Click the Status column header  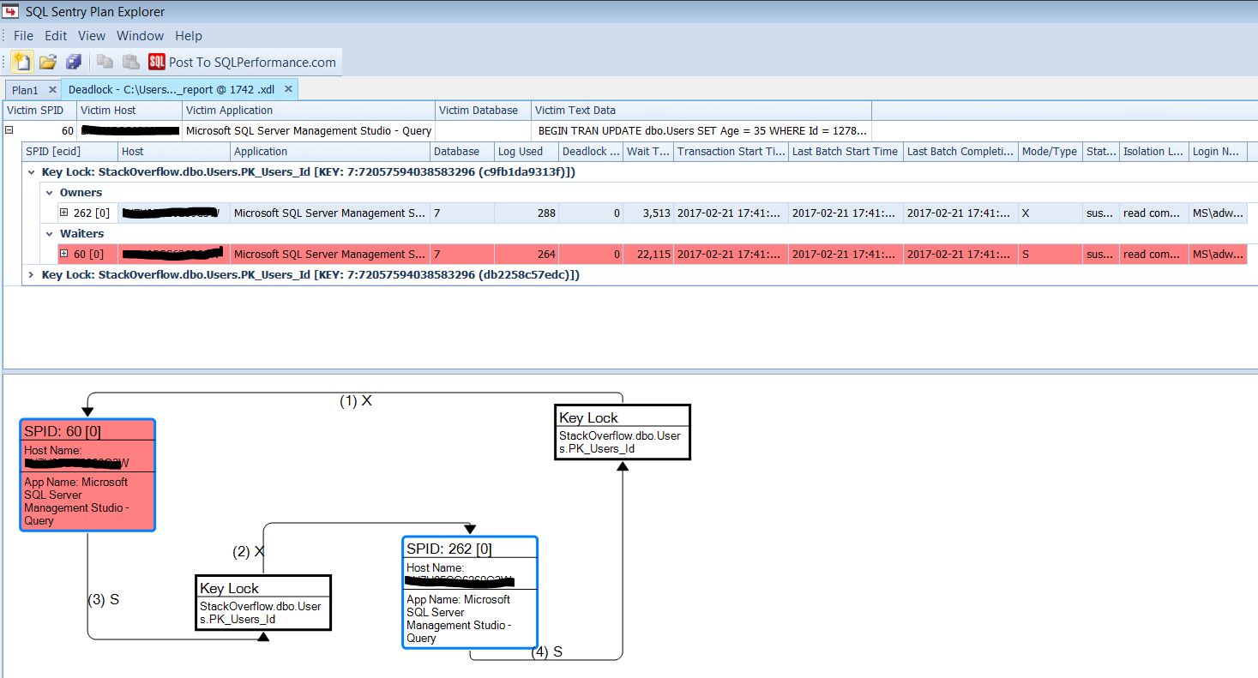(x=1100, y=152)
